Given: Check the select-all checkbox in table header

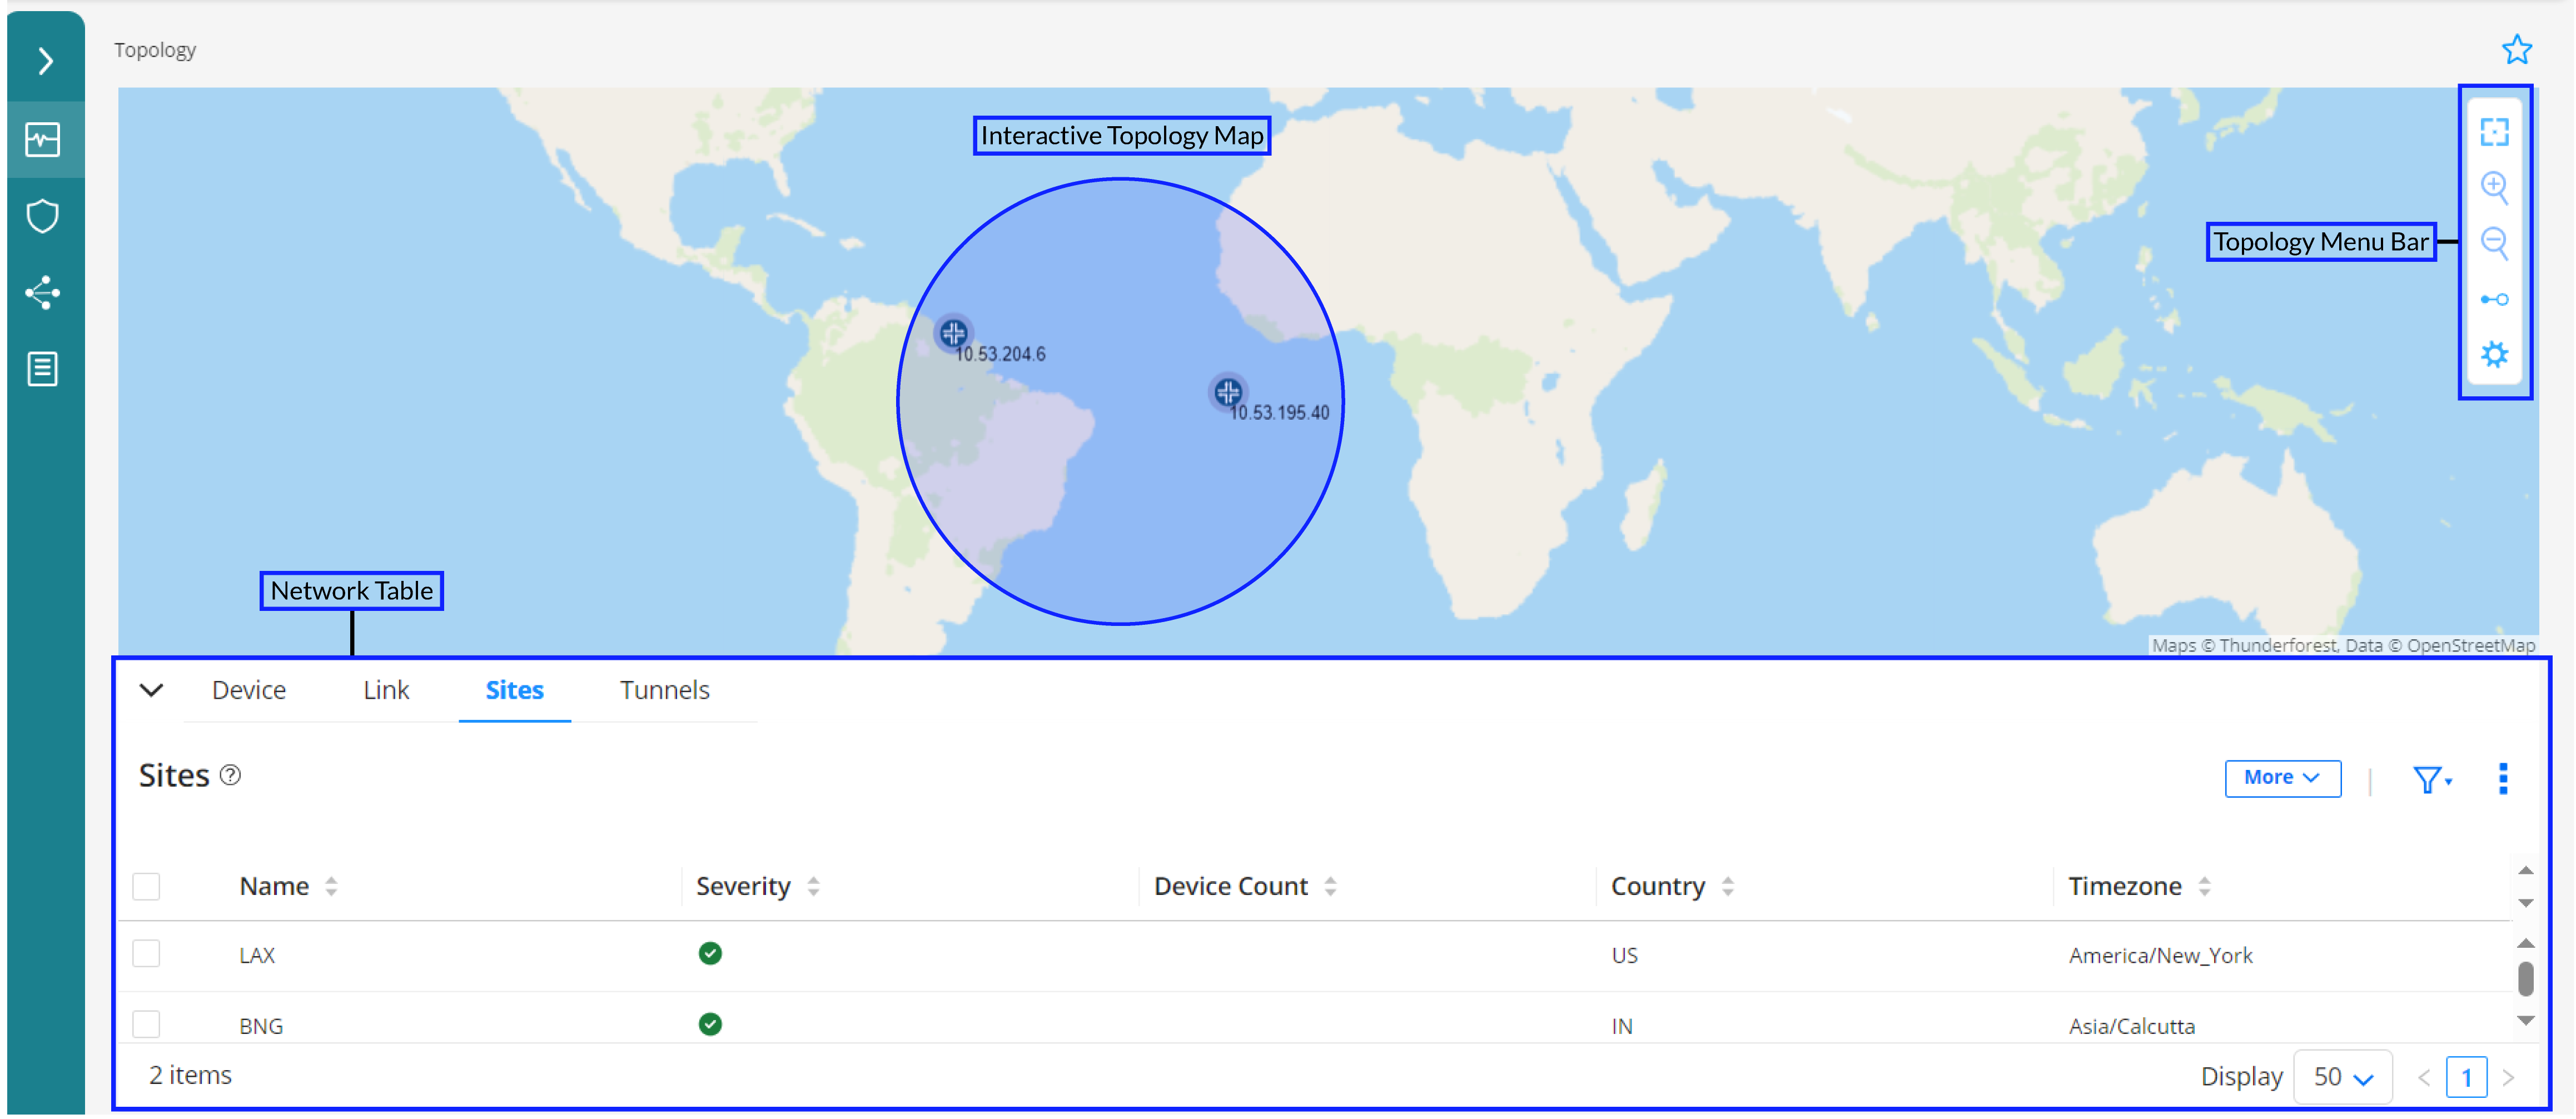Looking at the screenshot, I should click(x=146, y=886).
